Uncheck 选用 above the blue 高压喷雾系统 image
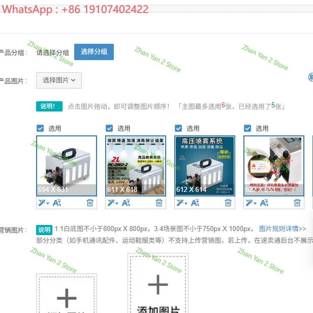313x313 pixels. click(x=178, y=128)
